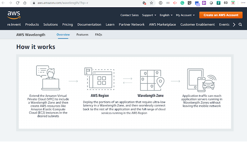Click the browser forward arrow
The image size is (247, 145).
tap(10, 3)
